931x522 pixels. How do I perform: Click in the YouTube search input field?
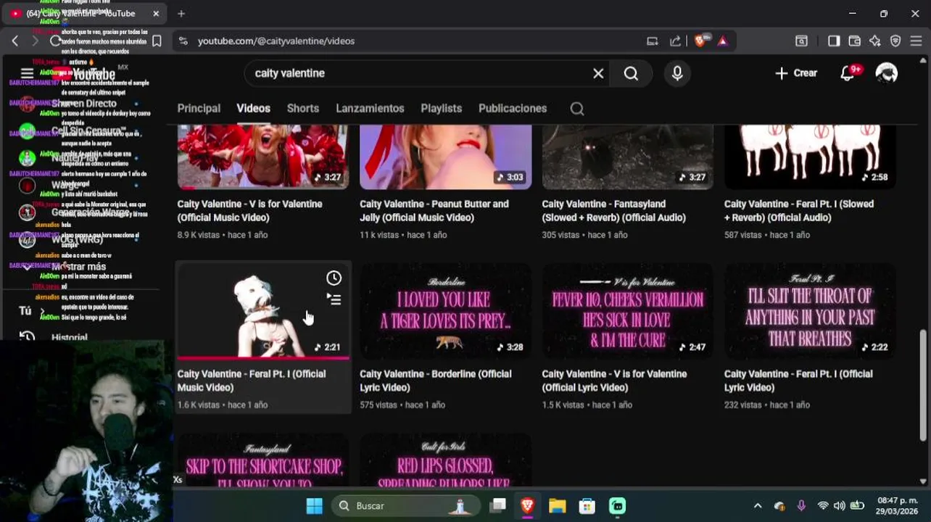[x=421, y=73]
